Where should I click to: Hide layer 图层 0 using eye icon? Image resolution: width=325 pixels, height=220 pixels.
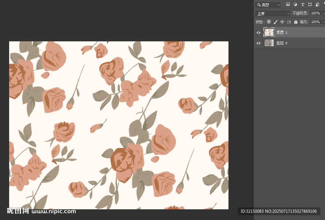pos(258,43)
